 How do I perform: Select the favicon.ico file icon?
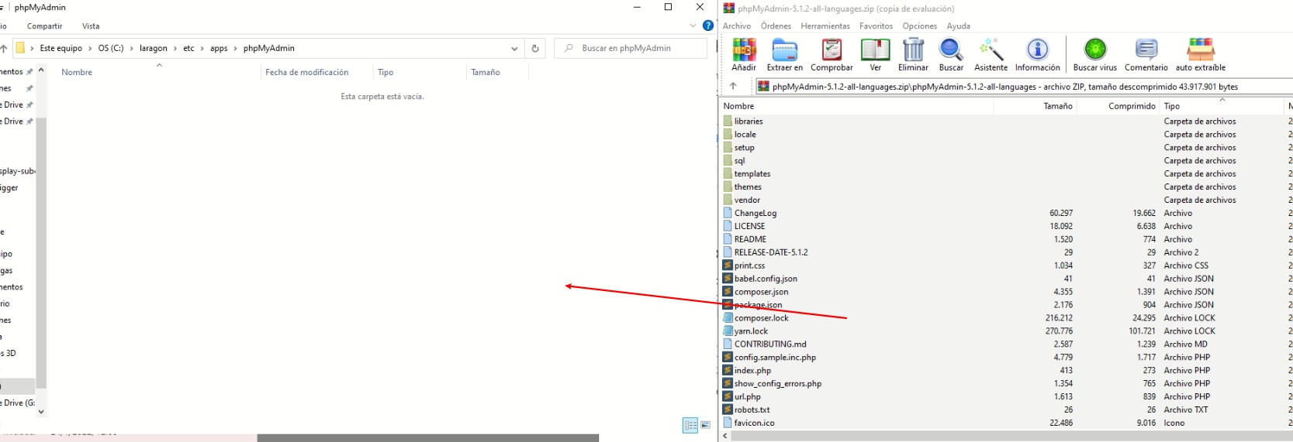[728, 423]
